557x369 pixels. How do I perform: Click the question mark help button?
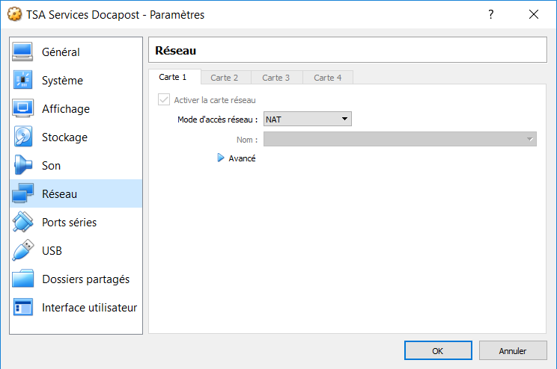[x=491, y=14]
